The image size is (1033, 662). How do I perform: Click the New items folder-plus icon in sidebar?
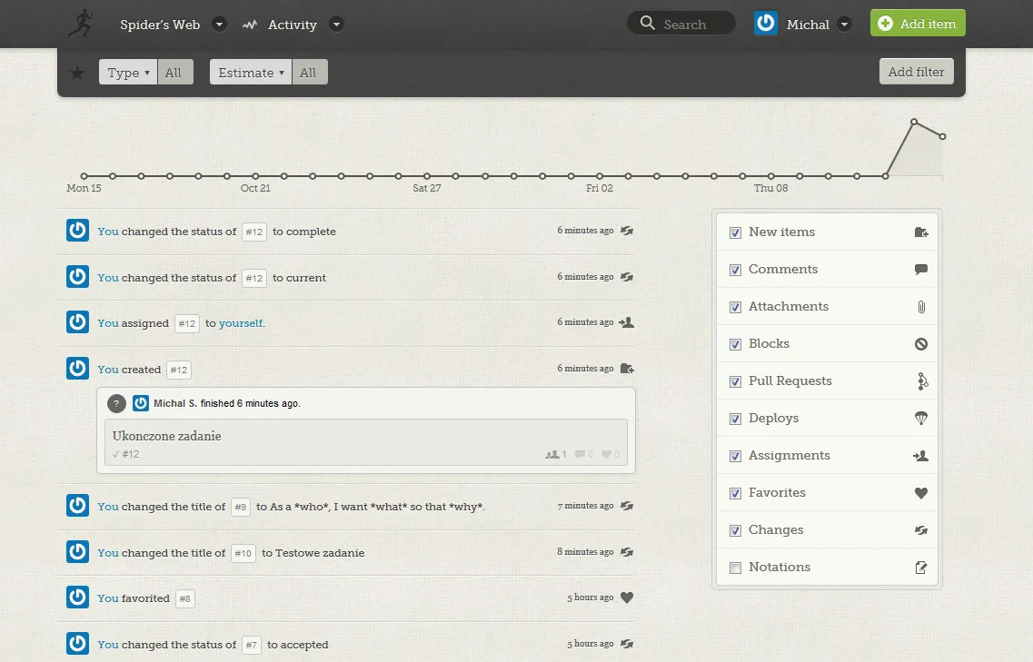pos(921,232)
